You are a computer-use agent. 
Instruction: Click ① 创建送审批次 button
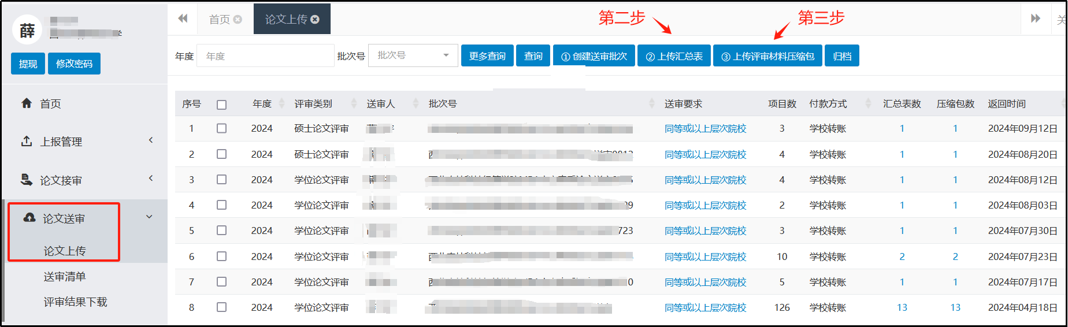pyautogui.click(x=594, y=56)
